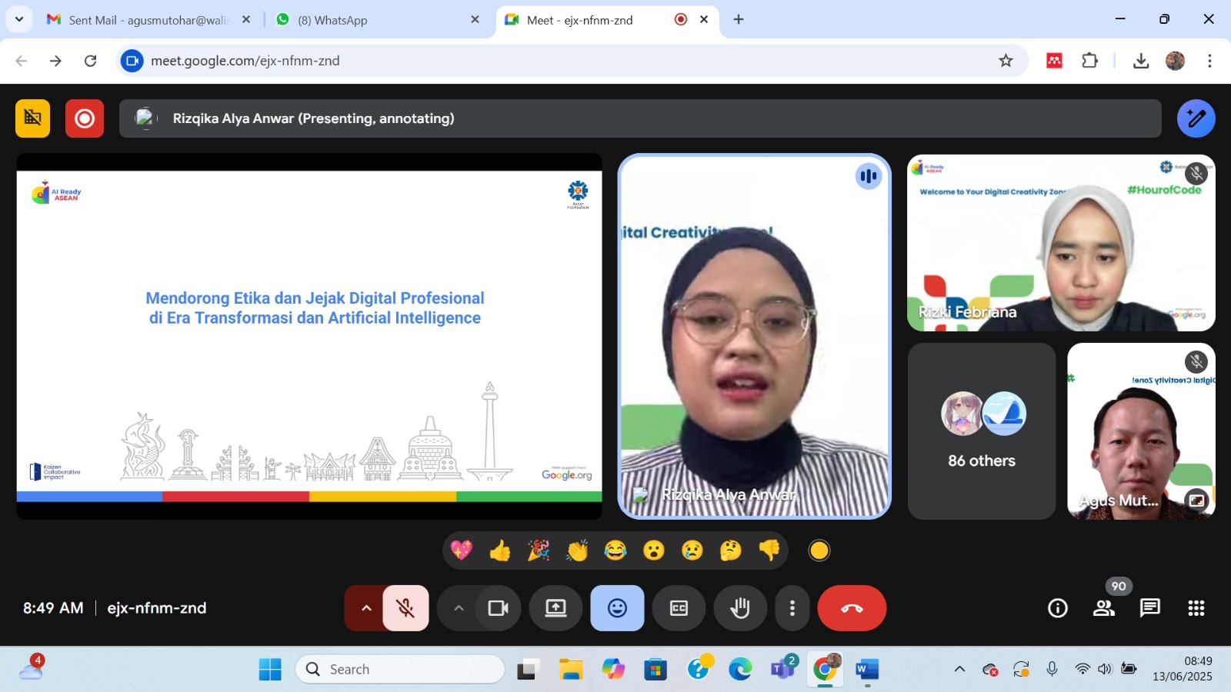Open the meeting details info icon
1231x692 pixels.
point(1058,608)
